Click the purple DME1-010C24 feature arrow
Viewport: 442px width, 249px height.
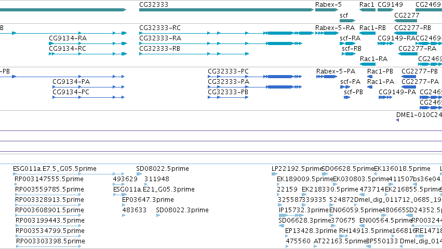[397, 120]
